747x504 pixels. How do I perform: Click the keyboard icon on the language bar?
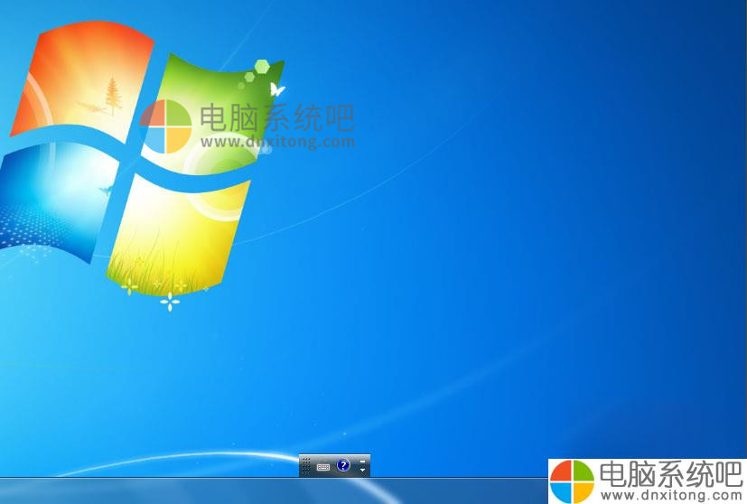point(323,467)
